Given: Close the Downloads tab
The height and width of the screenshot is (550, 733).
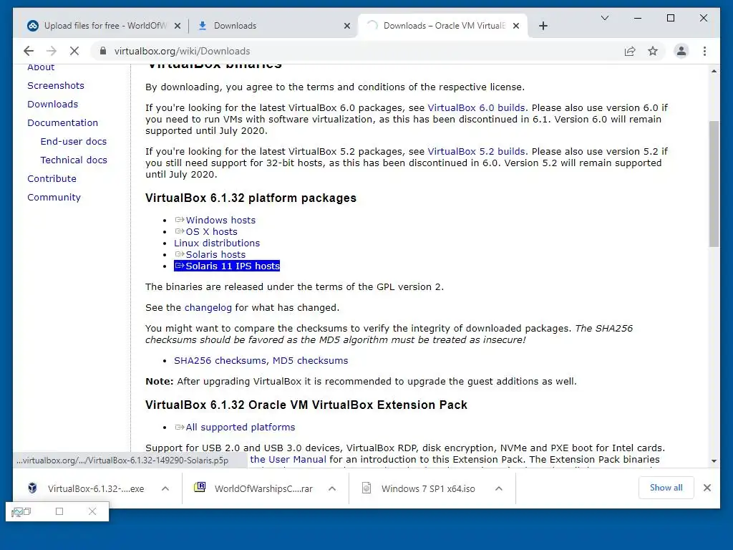Looking at the screenshot, I should 347,26.
